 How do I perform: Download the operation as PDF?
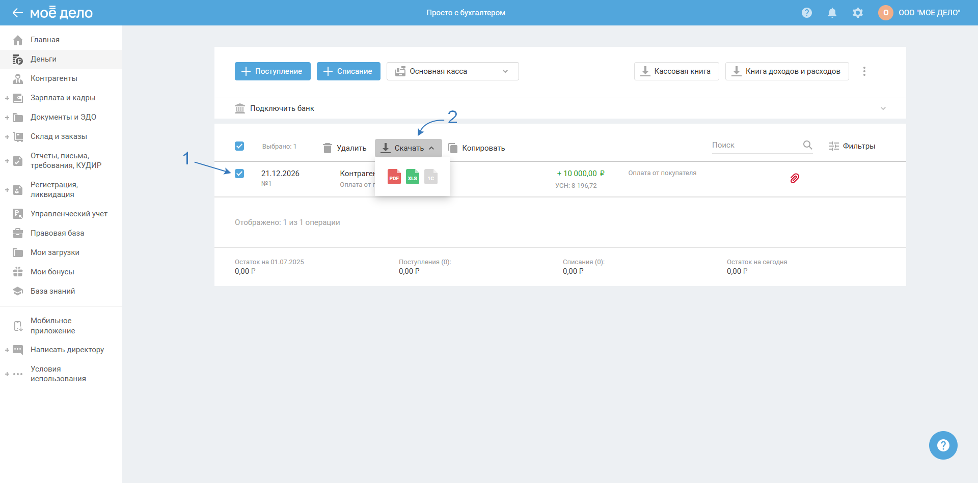tap(394, 177)
